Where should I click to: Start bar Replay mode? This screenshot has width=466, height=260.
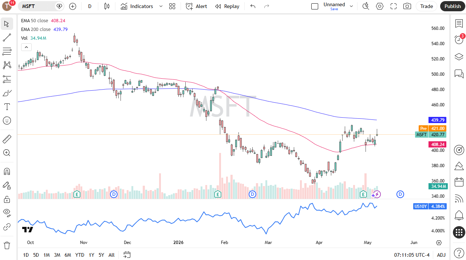point(227,6)
